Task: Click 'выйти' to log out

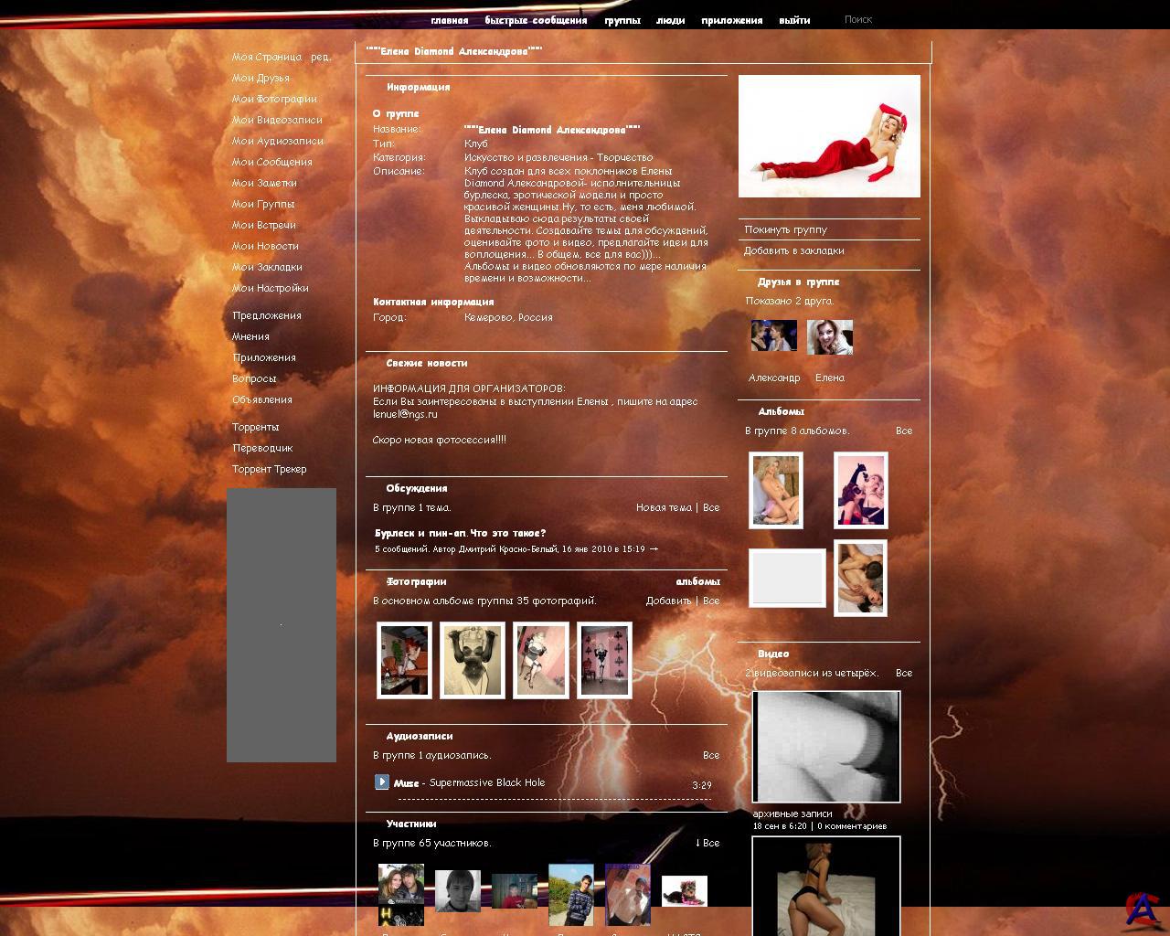Action: pyautogui.click(x=794, y=20)
